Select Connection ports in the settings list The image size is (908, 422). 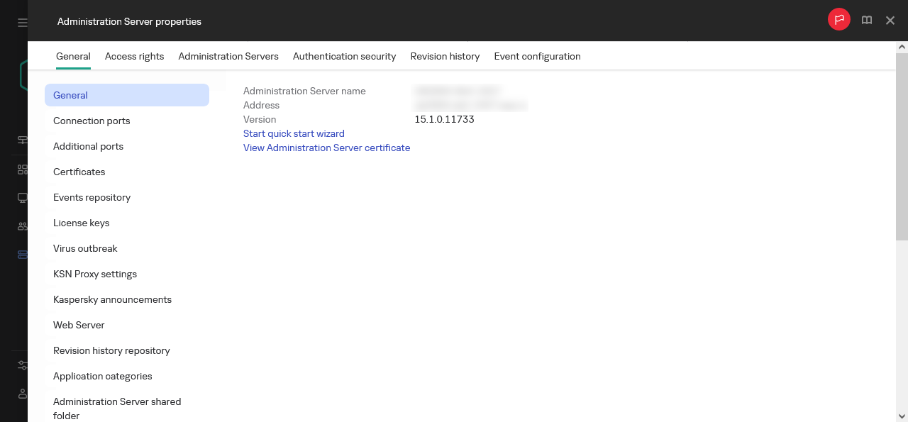click(92, 121)
